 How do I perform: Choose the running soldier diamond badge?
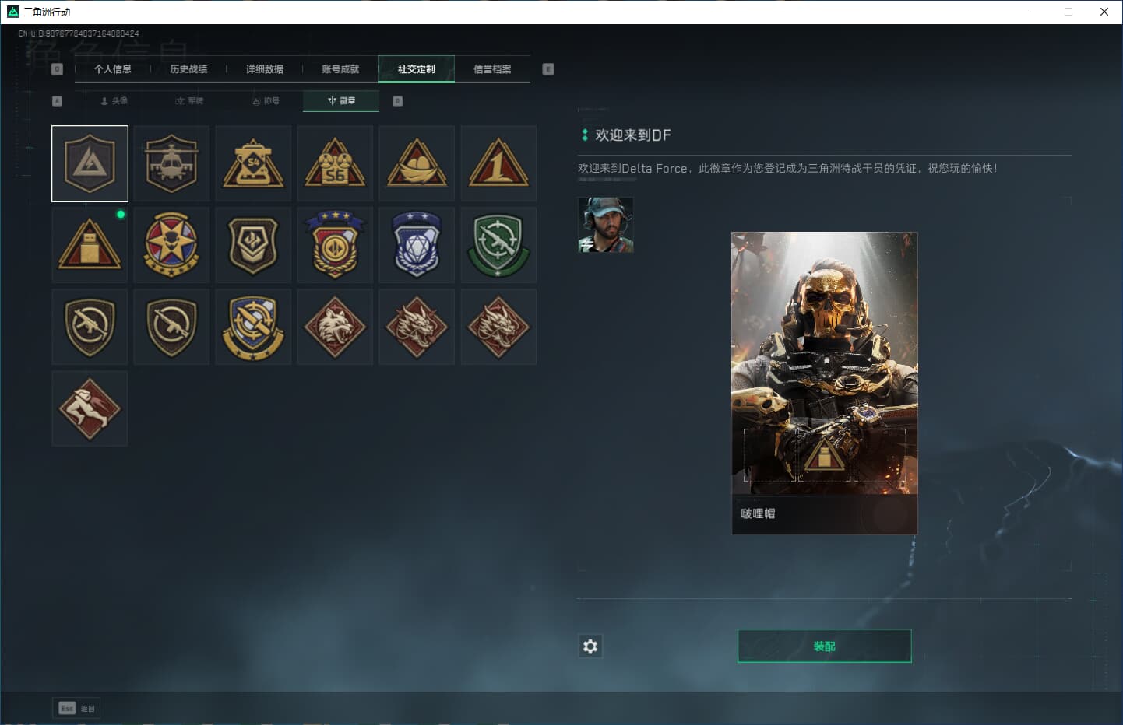click(90, 408)
